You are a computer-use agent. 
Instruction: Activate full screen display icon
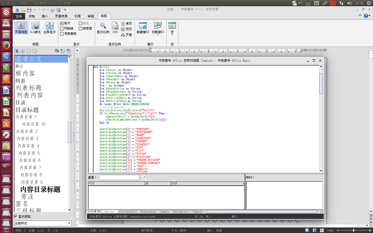point(49,26)
